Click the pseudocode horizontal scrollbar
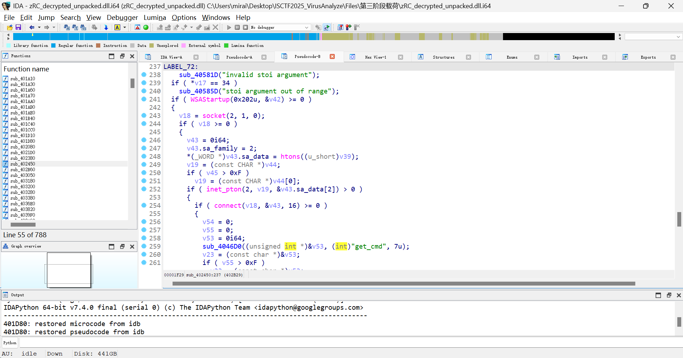This screenshot has height=358, width=683. 404,284
